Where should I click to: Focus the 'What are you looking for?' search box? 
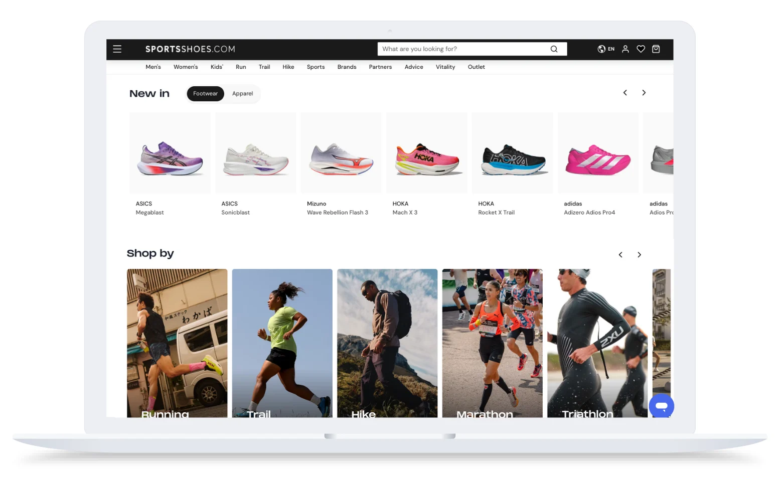pos(472,49)
